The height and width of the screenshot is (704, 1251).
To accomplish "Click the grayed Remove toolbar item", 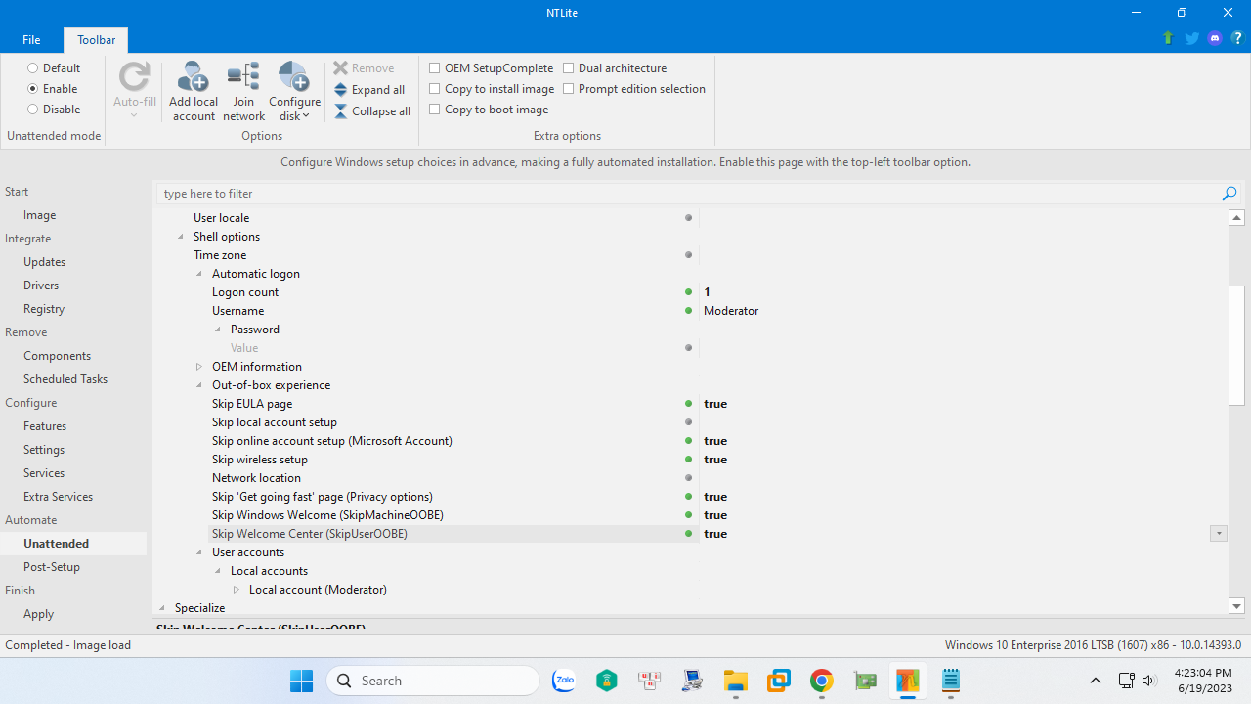I will (364, 68).
